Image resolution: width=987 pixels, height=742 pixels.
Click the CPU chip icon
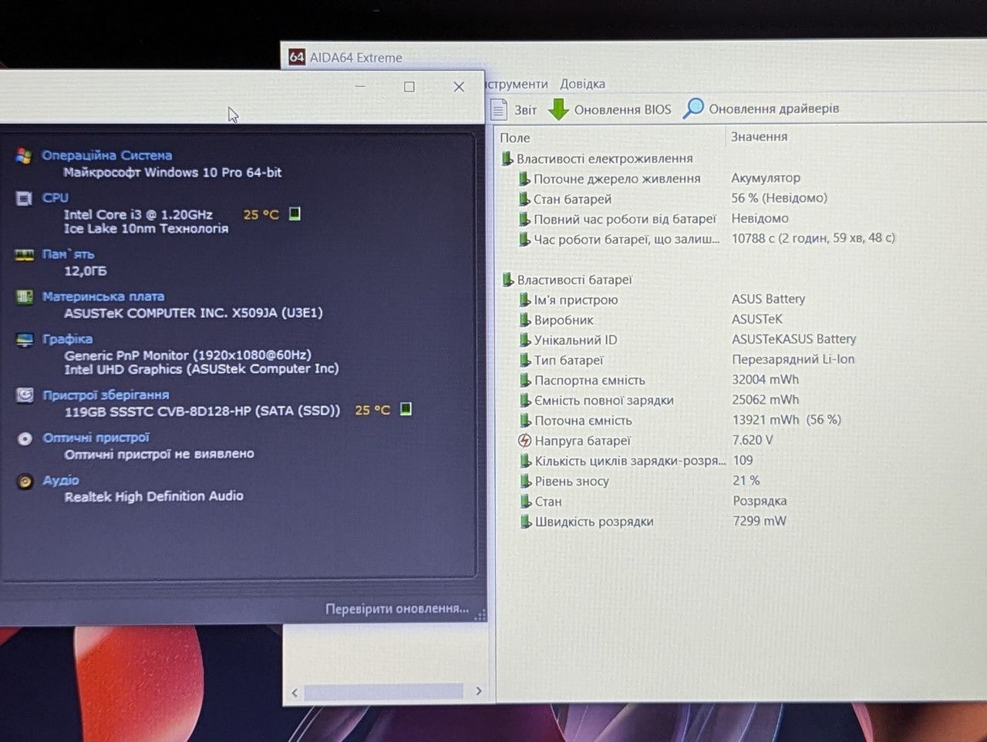pos(24,198)
